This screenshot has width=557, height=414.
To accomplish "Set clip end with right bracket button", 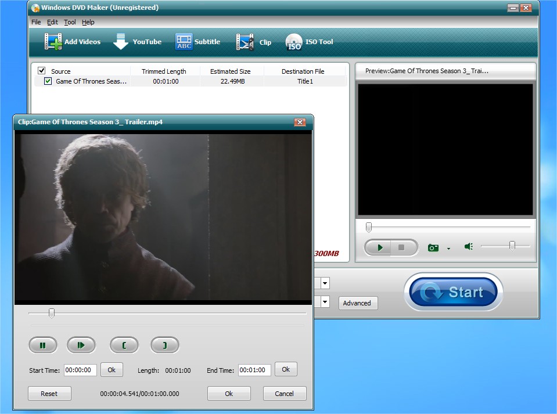I will [165, 345].
